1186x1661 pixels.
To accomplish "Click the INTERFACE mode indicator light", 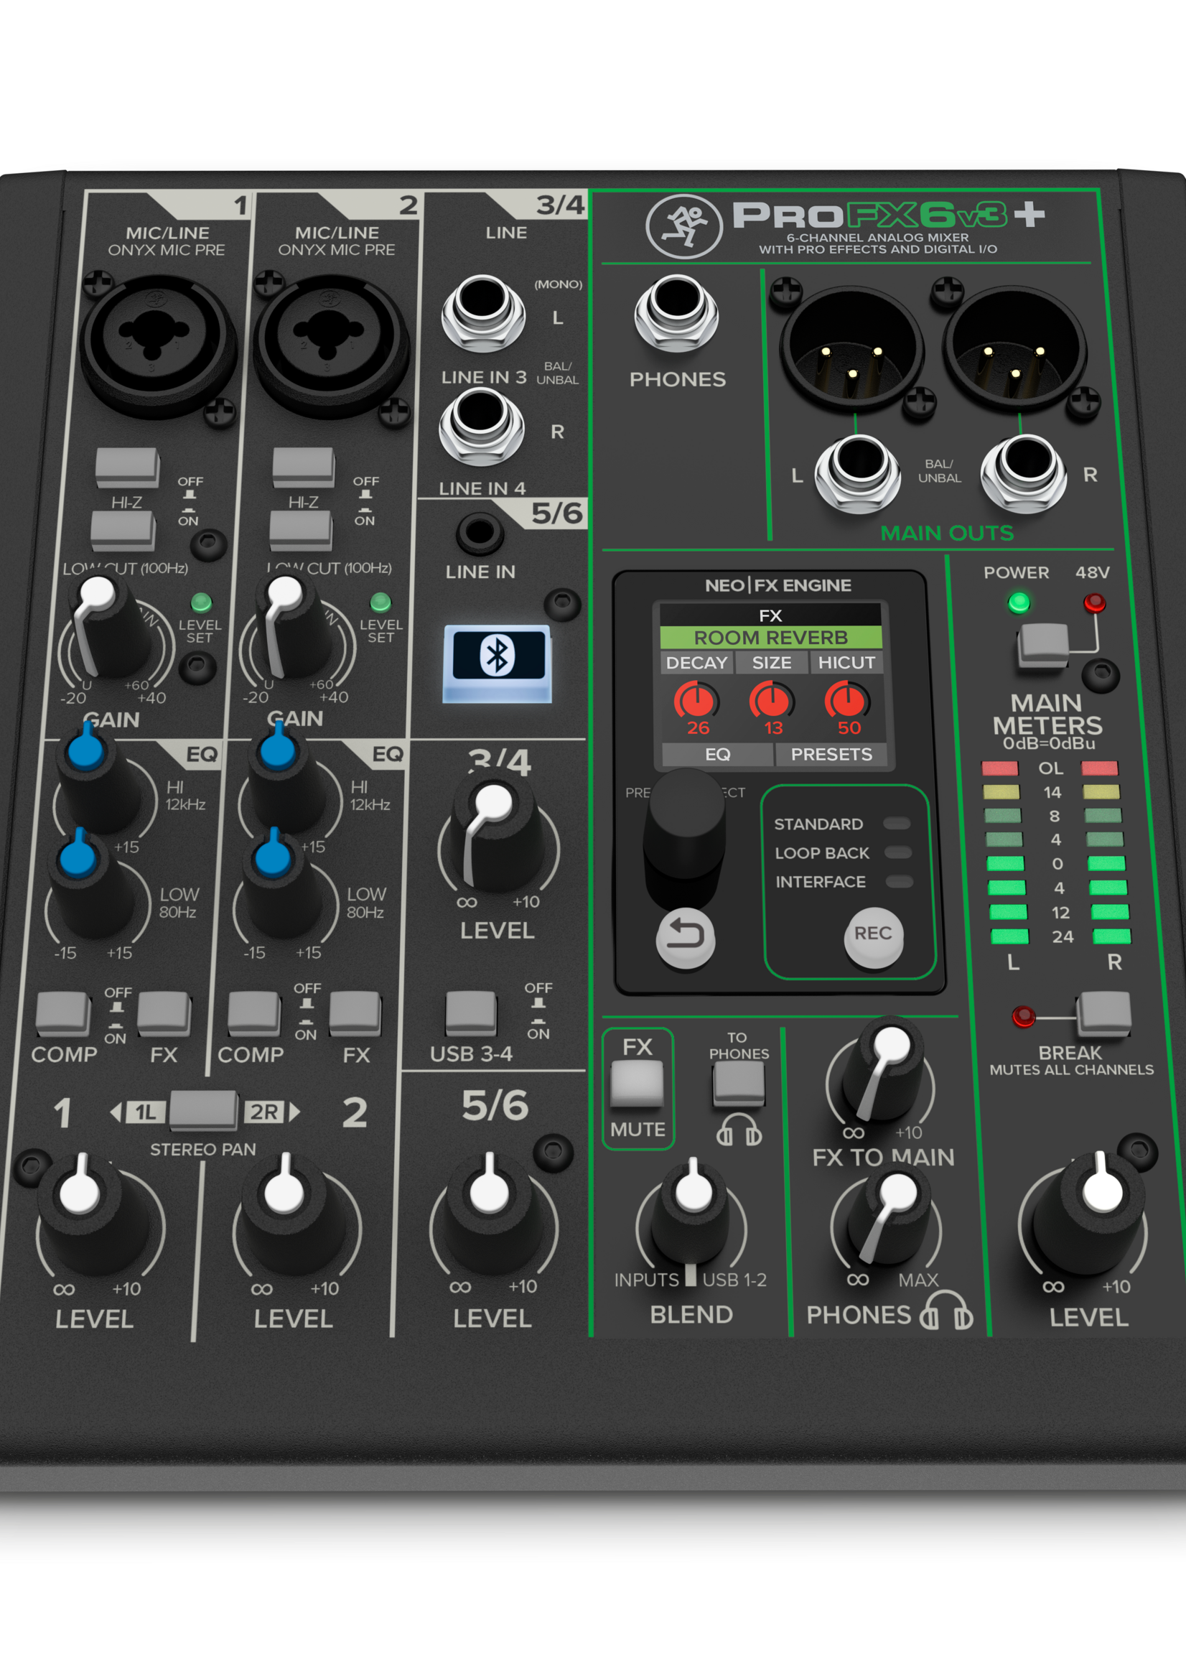I will [x=900, y=882].
